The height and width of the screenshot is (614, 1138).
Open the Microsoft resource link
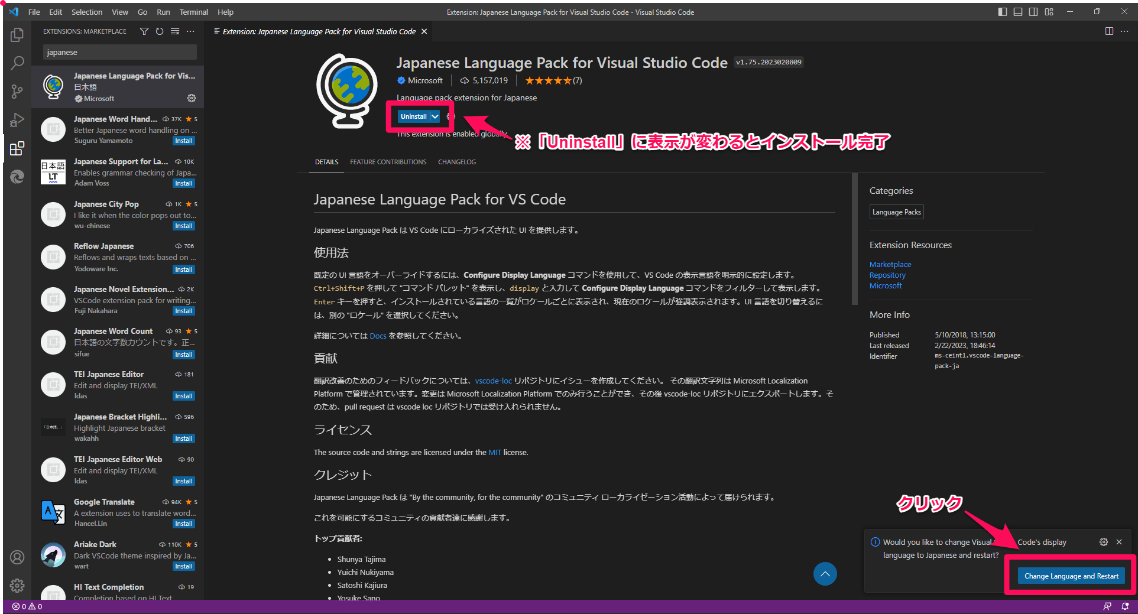[x=886, y=285]
